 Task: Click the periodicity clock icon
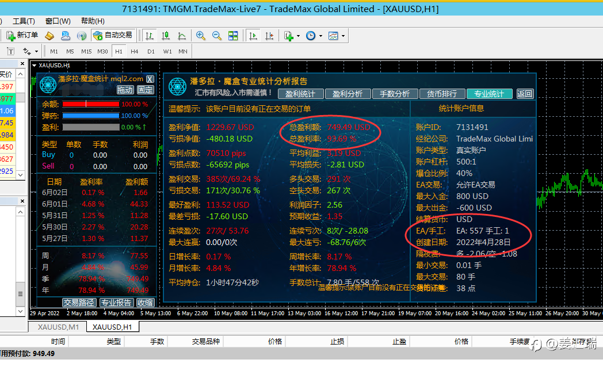point(310,36)
